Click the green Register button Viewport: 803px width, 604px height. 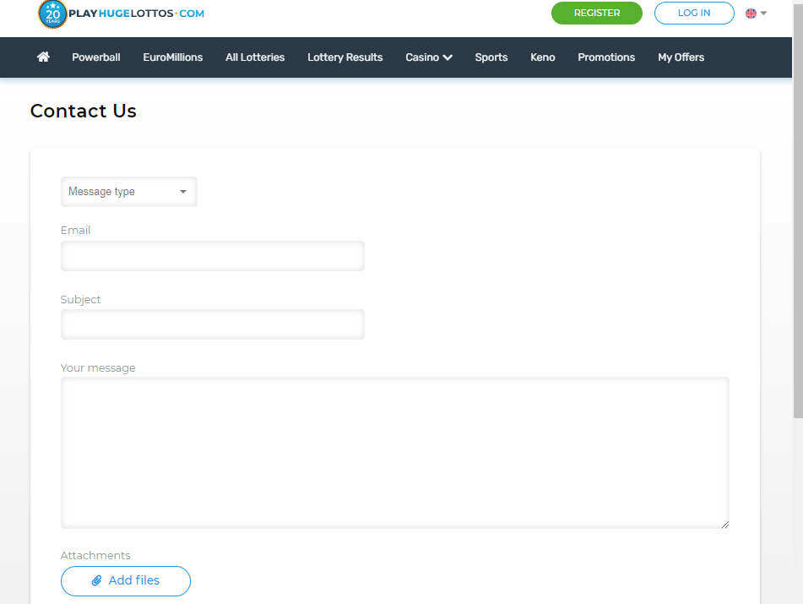[597, 14]
